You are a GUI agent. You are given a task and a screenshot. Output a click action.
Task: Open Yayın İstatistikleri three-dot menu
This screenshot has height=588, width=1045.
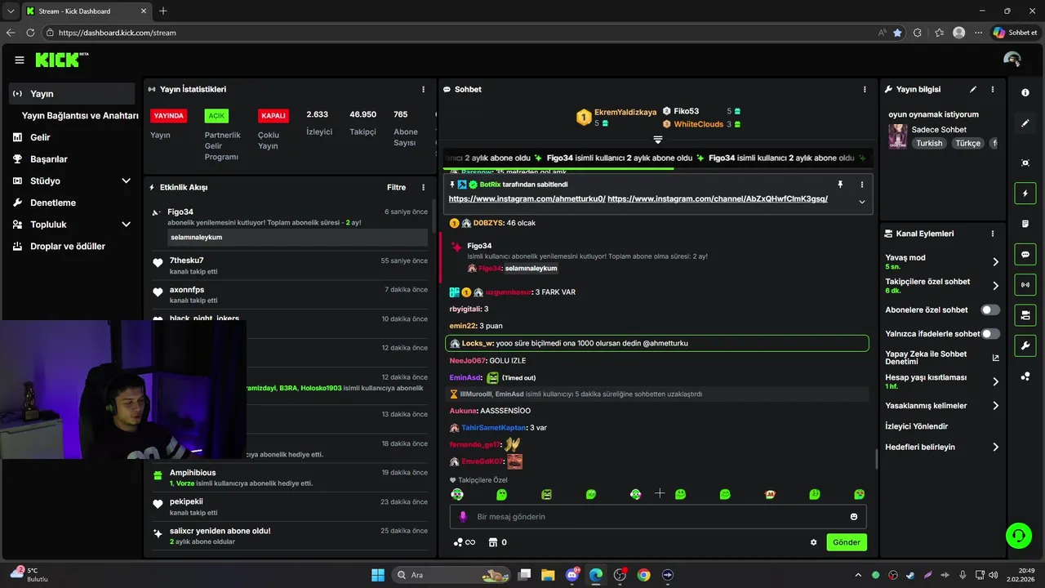(423, 89)
